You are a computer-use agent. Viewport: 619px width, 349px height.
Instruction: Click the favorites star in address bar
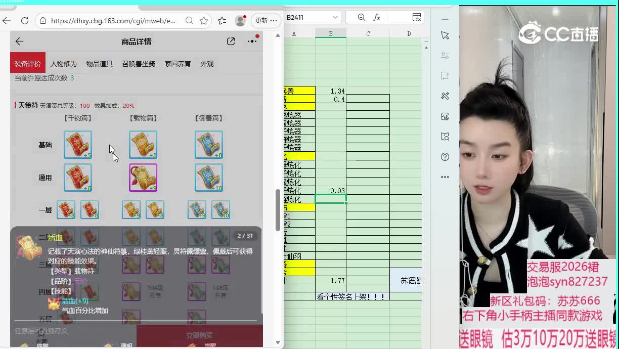(x=204, y=21)
